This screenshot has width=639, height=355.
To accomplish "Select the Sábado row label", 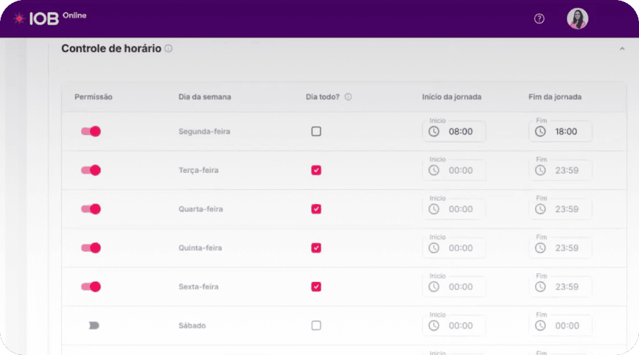I will click(x=192, y=326).
